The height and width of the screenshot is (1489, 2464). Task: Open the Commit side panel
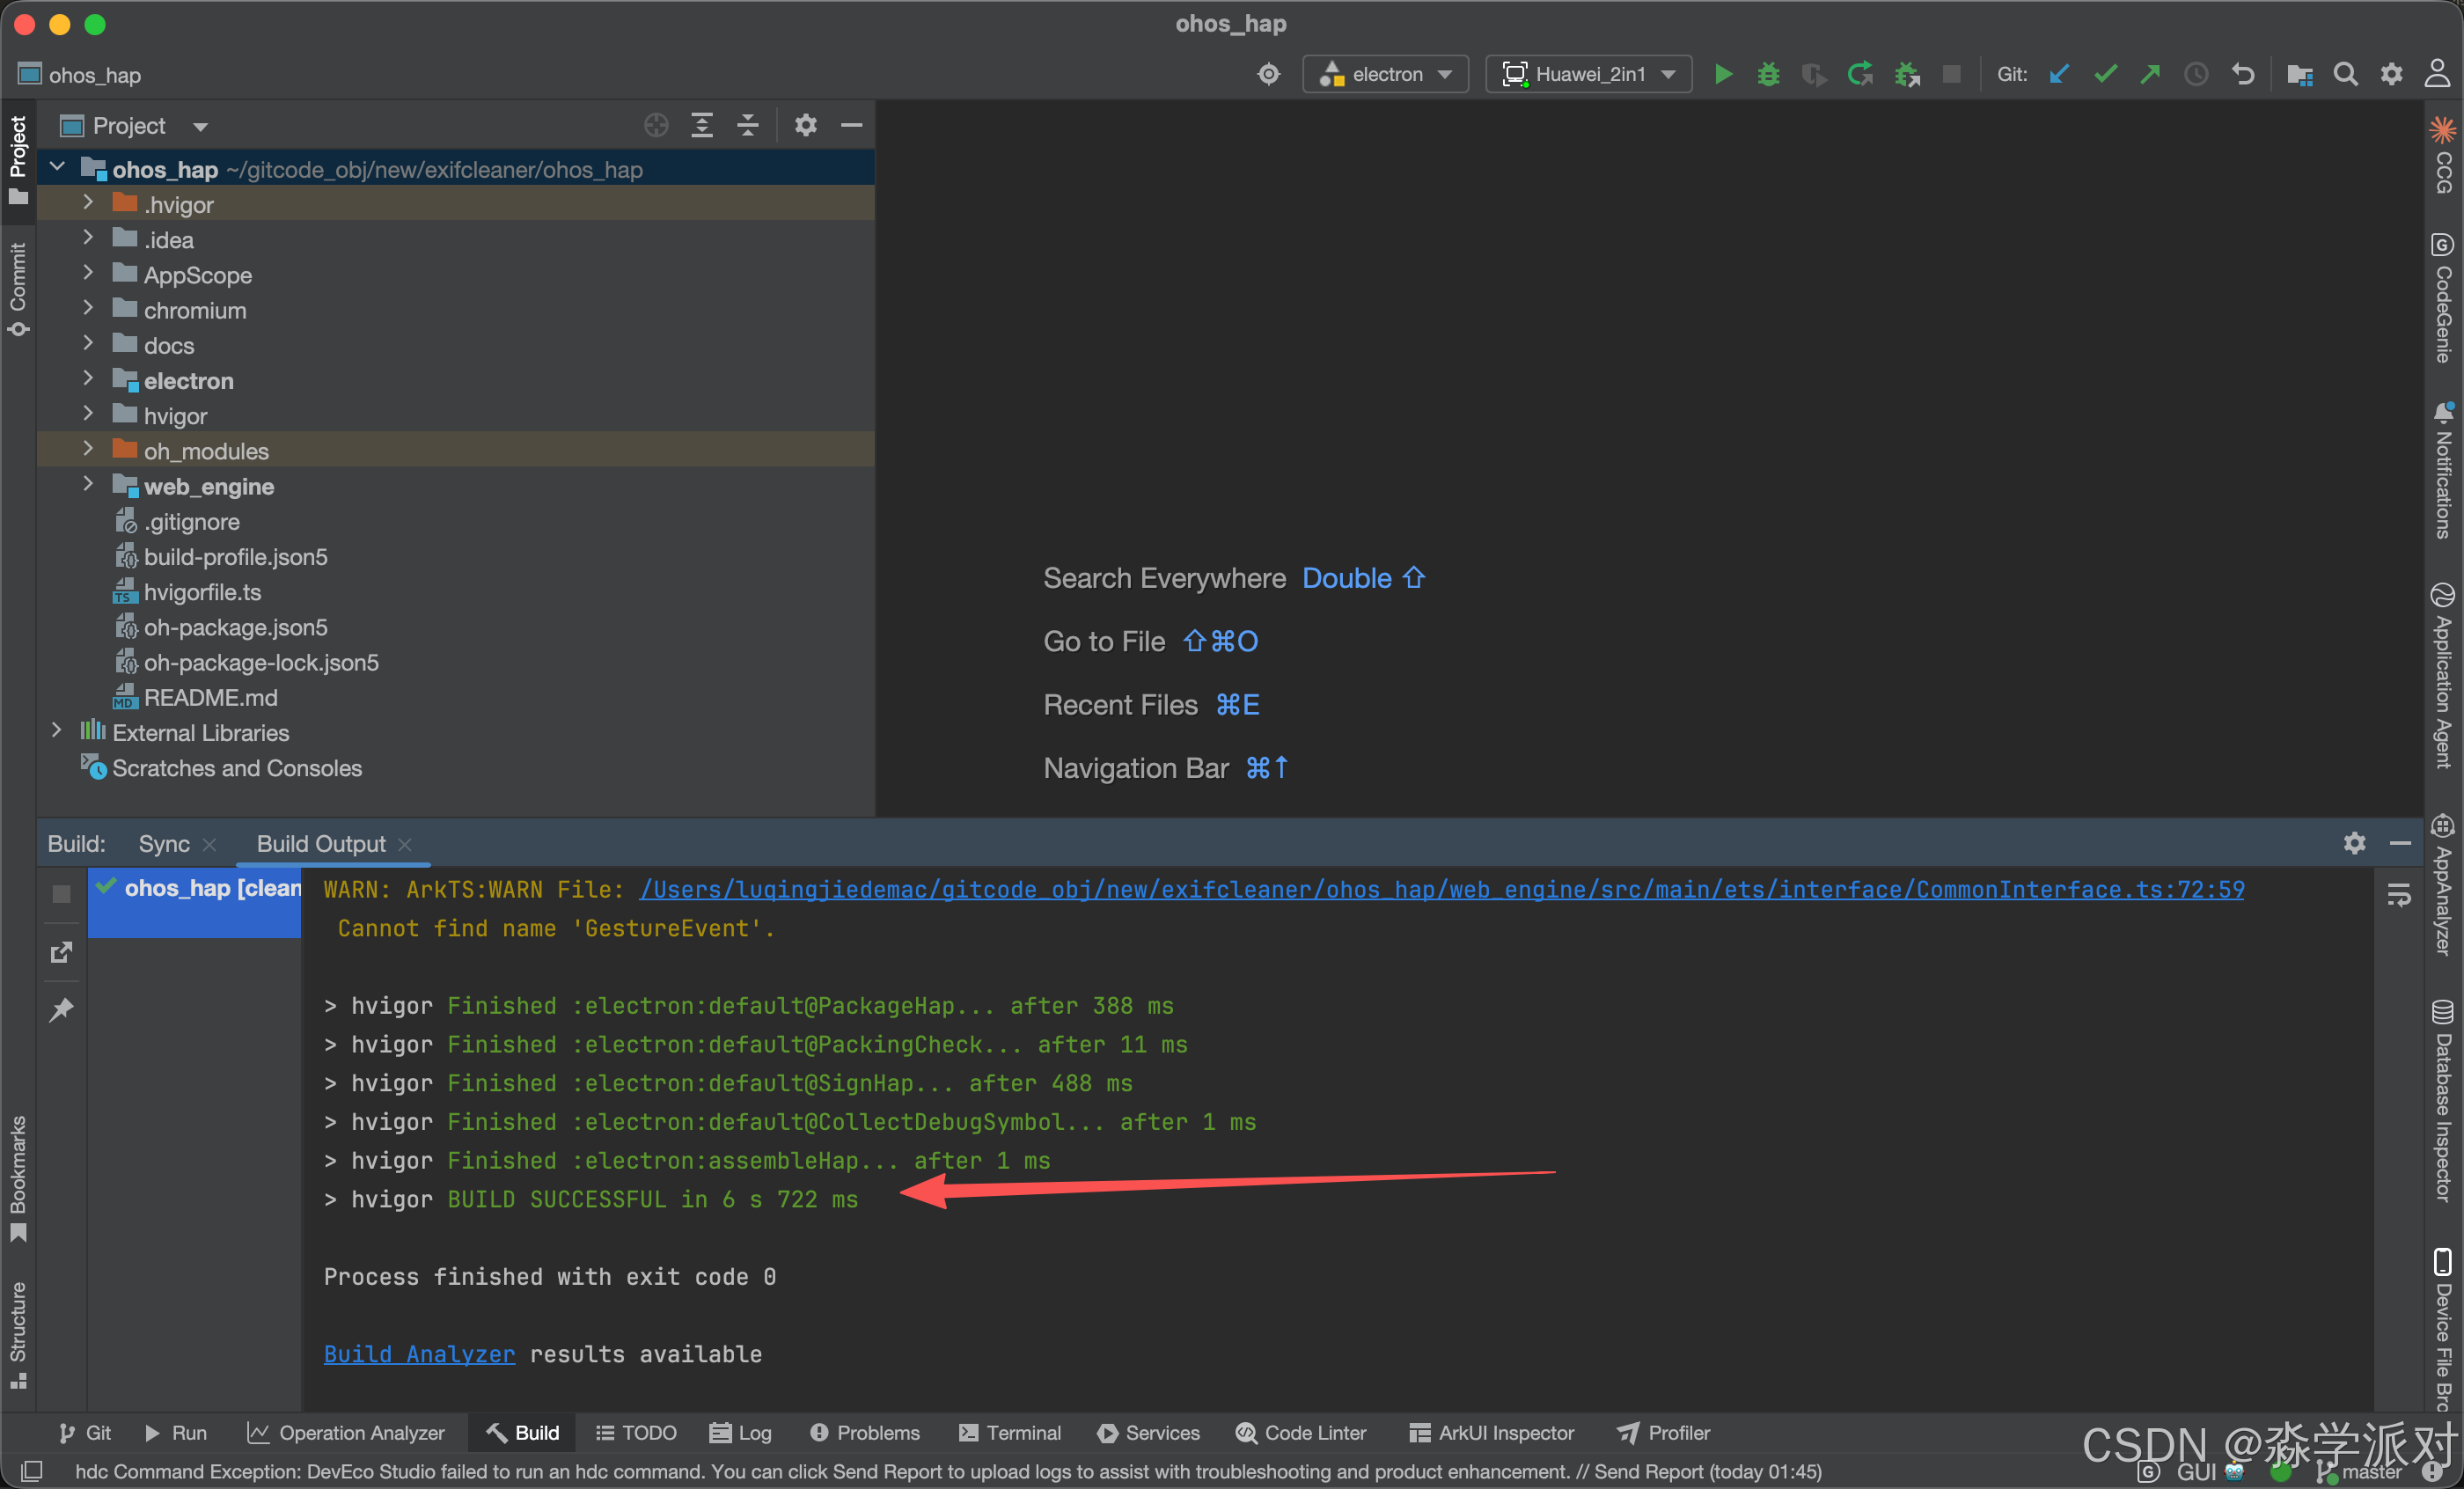pos(18,289)
